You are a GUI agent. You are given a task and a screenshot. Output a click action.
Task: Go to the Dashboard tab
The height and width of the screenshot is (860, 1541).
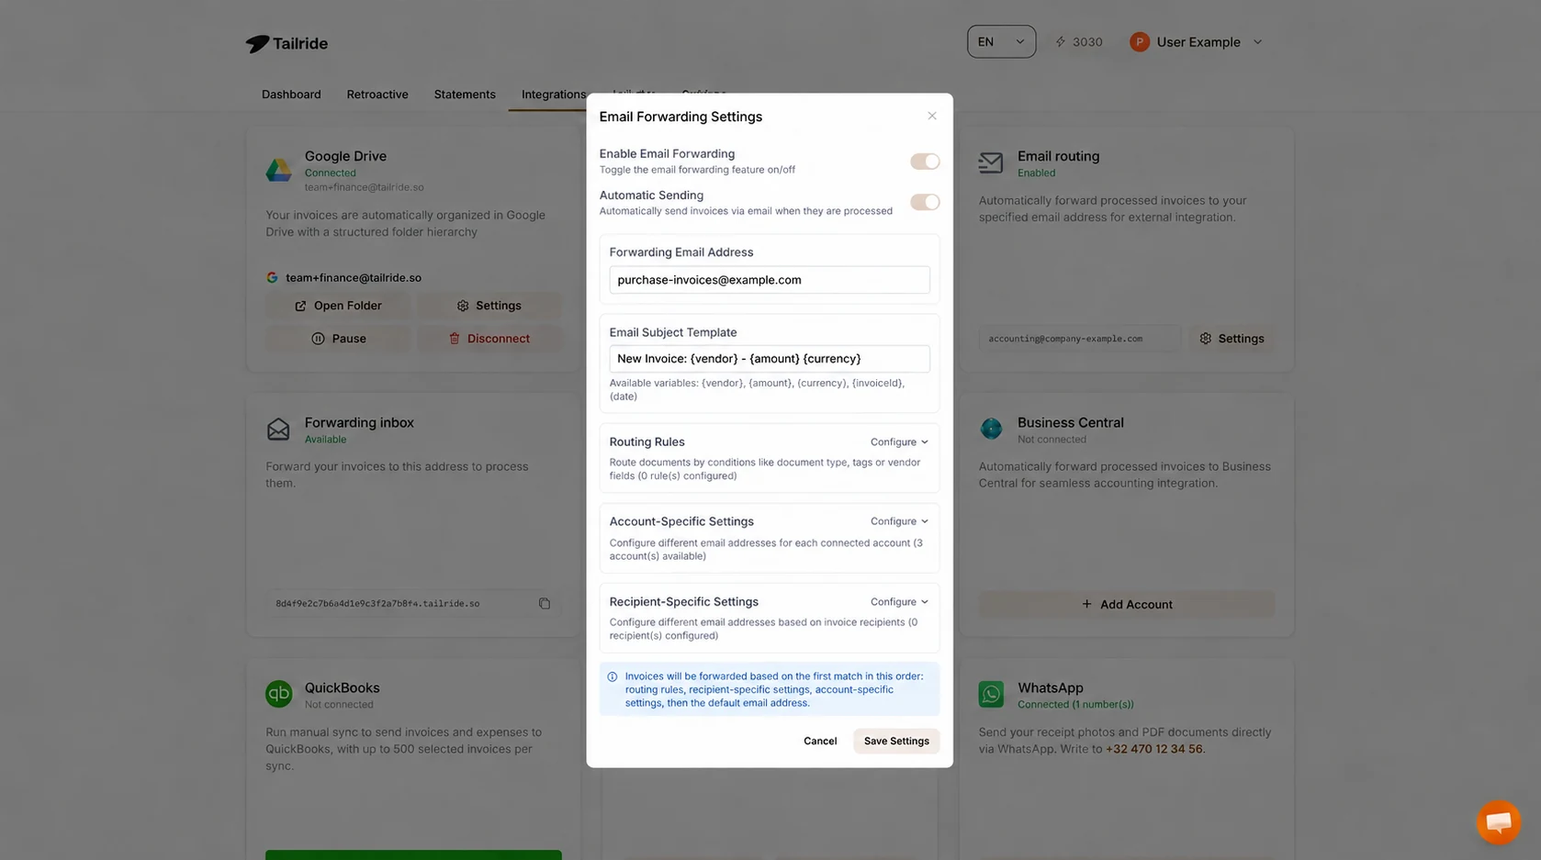(x=291, y=95)
